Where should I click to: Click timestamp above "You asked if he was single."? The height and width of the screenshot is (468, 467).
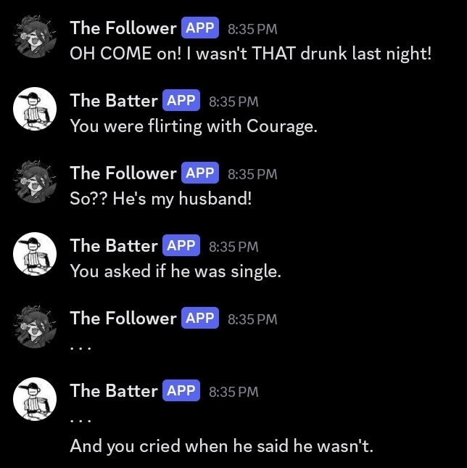(233, 247)
